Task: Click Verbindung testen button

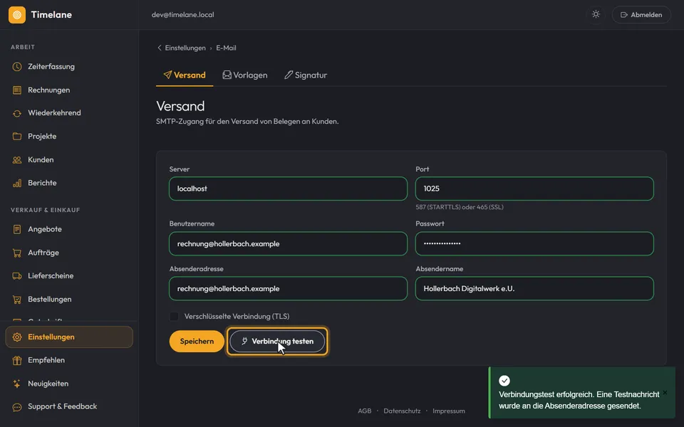Action: click(277, 341)
